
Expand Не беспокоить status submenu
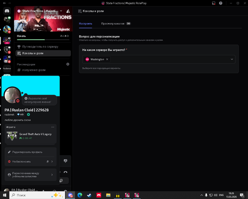click(52, 161)
